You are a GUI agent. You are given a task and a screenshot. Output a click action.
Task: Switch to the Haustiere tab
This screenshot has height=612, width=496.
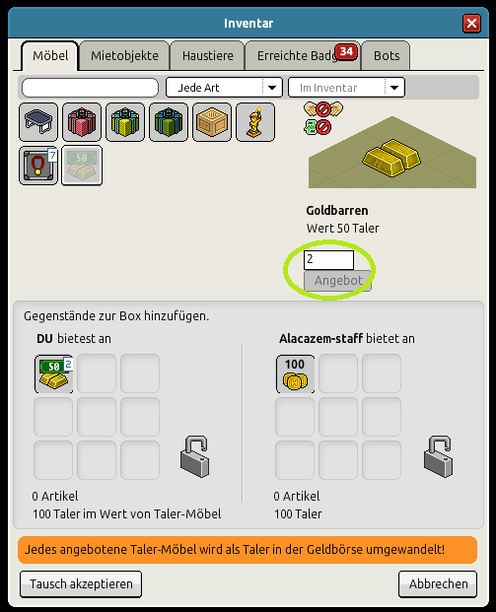pos(208,56)
